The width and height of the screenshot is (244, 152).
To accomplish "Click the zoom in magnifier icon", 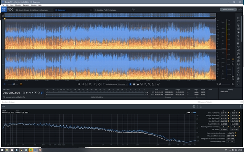I will click(79, 84).
